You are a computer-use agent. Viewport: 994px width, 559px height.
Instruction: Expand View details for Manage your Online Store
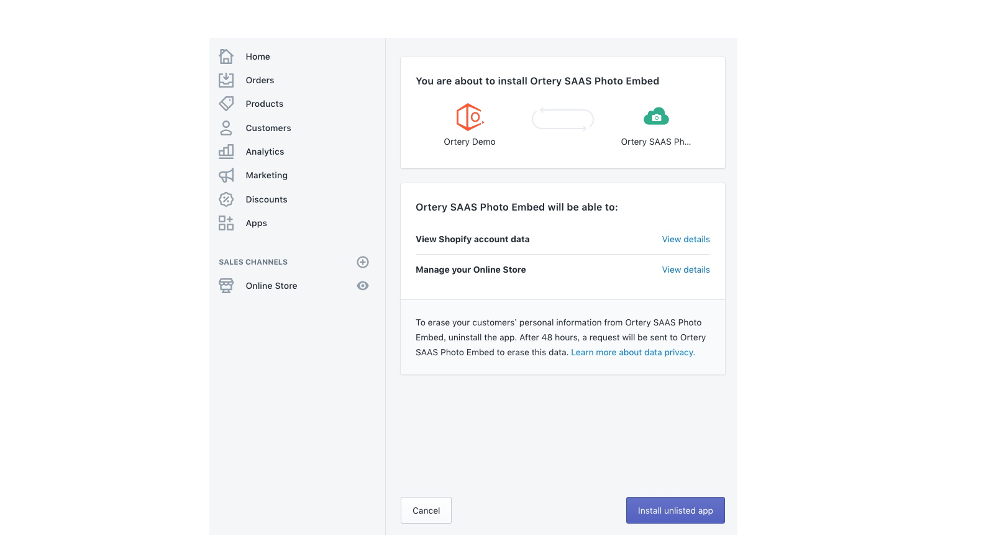[x=685, y=270]
